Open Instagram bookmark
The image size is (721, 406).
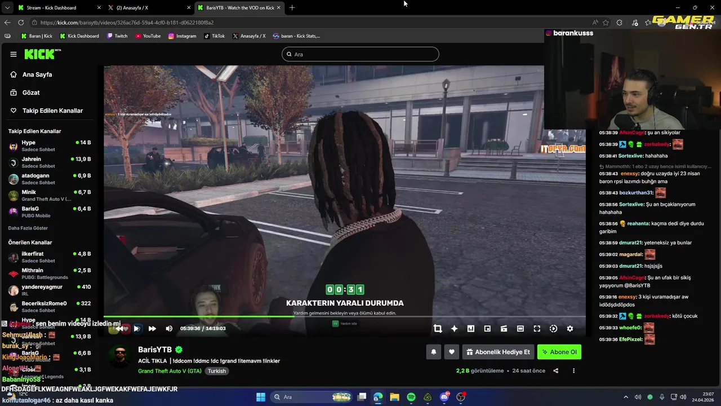pos(182,36)
